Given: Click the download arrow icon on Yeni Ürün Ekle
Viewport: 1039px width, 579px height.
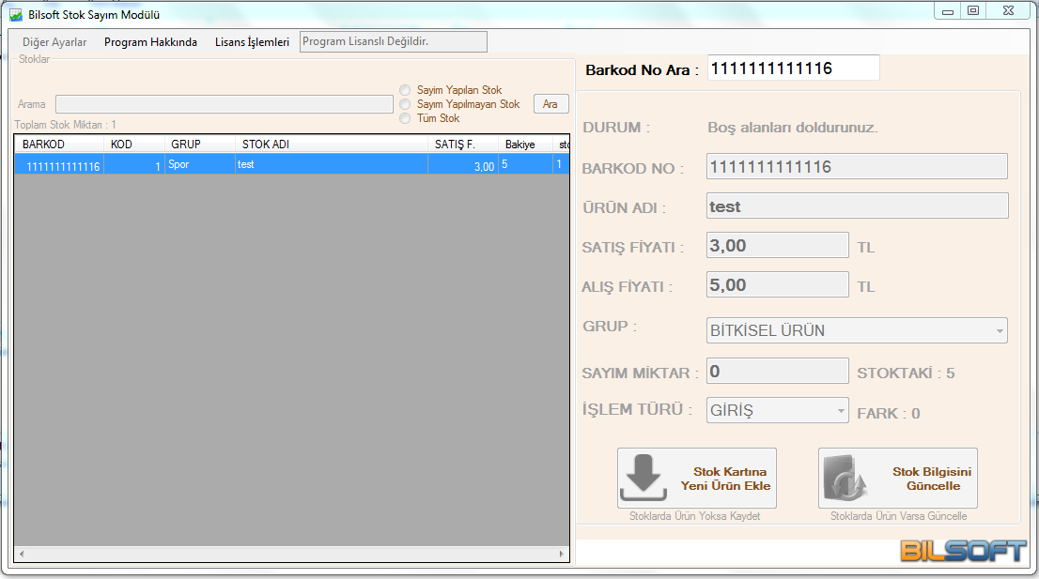Looking at the screenshot, I should tap(643, 477).
